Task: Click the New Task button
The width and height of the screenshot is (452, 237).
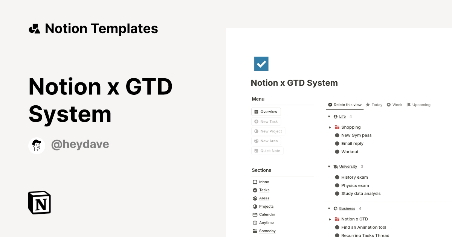Action: coord(266,121)
